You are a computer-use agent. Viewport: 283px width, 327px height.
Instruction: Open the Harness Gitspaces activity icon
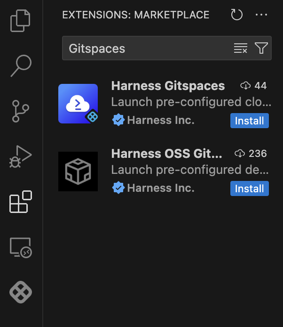21,292
